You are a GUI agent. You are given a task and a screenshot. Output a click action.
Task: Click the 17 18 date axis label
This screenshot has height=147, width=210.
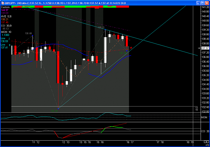click(x=160, y=142)
